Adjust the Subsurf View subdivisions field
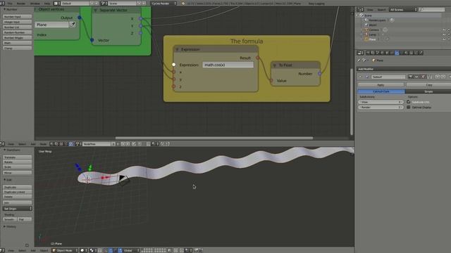 point(381,102)
